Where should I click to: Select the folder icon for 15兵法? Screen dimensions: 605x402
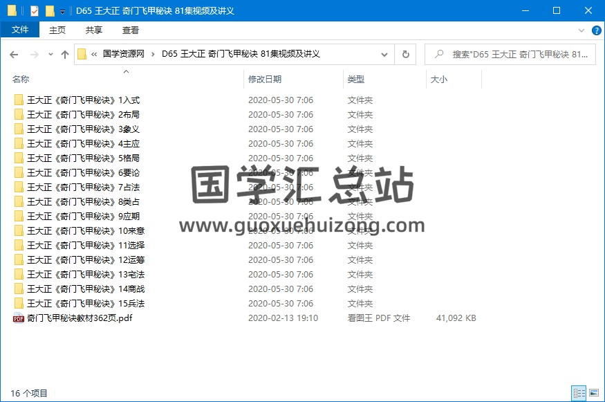[19, 304]
